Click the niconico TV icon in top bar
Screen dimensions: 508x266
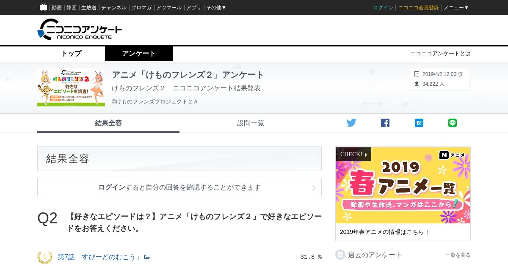(x=43, y=7)
